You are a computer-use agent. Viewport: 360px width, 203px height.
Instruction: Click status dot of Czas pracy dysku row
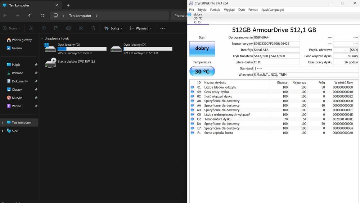click(192, 92)
